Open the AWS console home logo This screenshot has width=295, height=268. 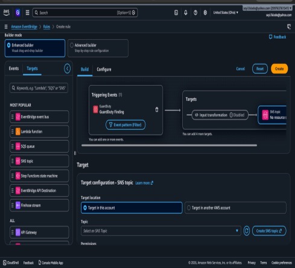click(x=7, y=13)
